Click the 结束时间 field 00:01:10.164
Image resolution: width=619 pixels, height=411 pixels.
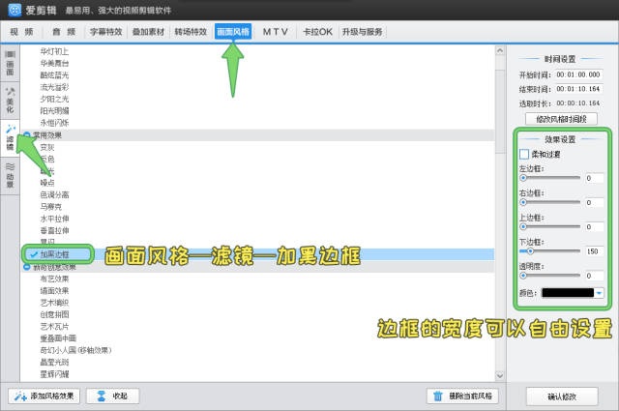point(578,89)
